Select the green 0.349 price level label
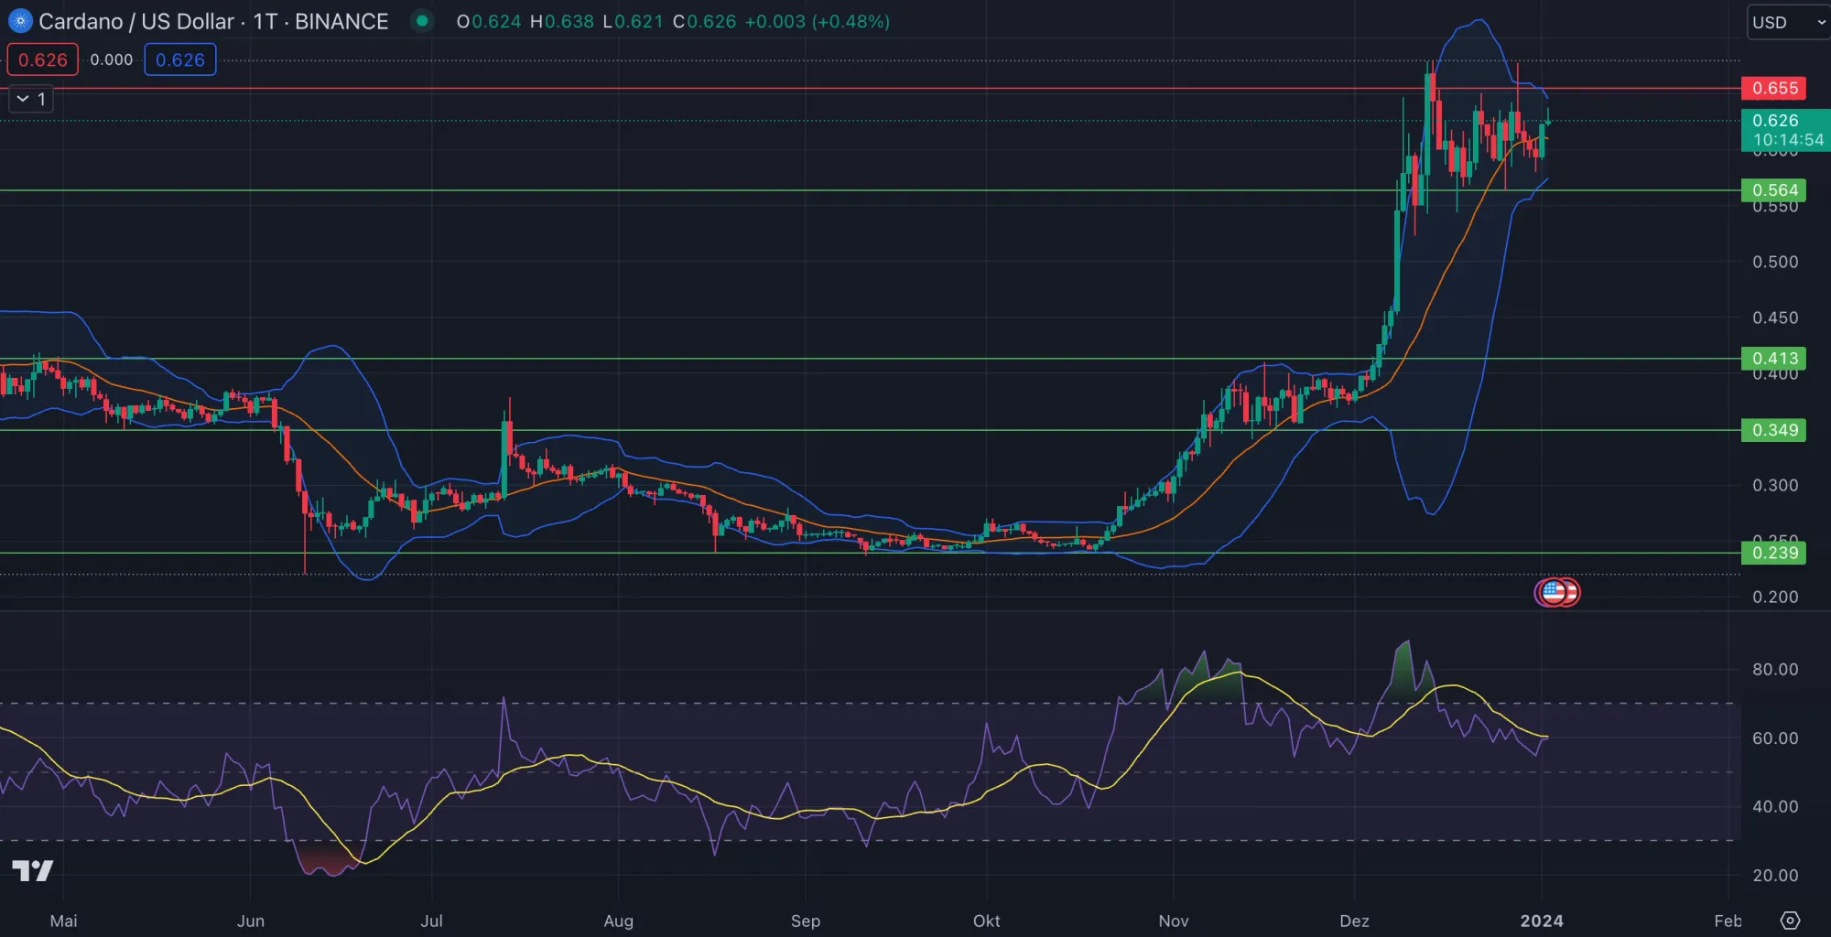 [1774, 430]
